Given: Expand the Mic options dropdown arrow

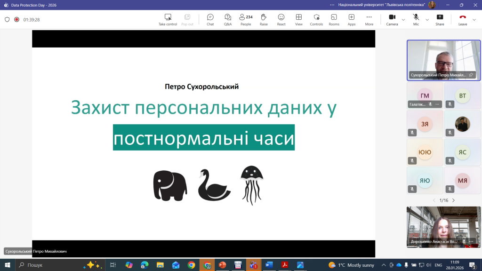Looking at the screenshot, I should pos(427,20).
